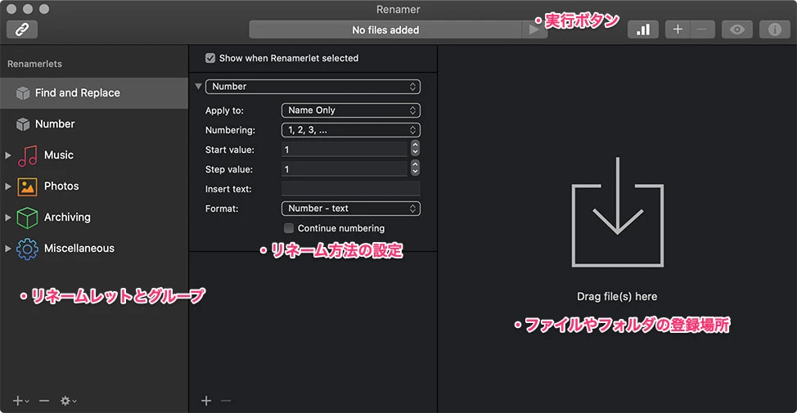Image resolution: width=797 pixels, height=413 pixels.
Task: Expand the Photos group
Action: pos(9,186)
